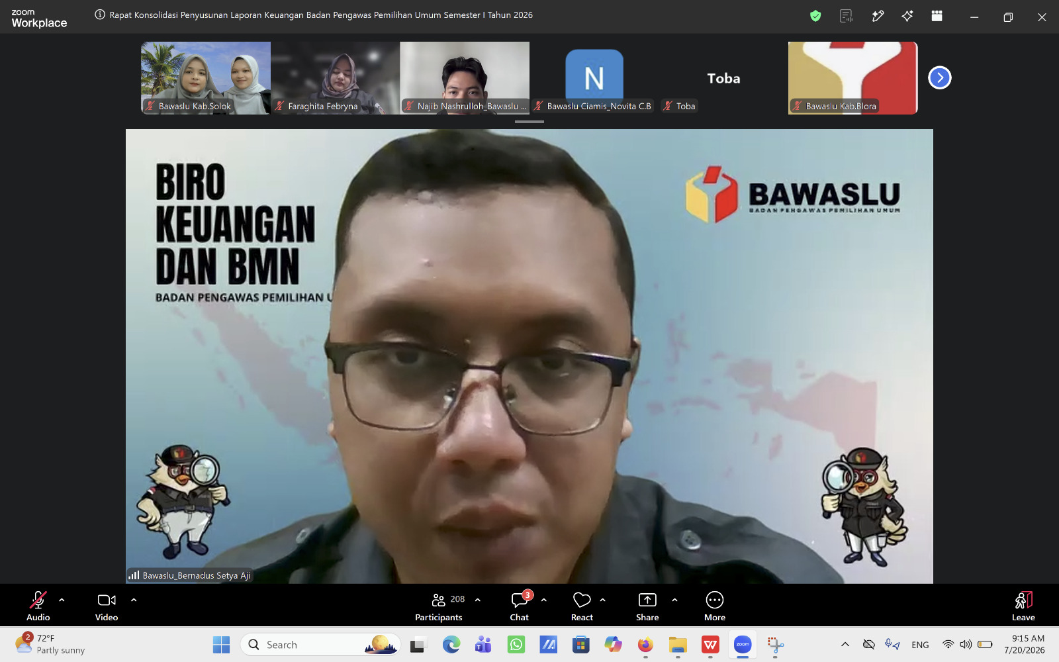1059x662 pixels.
Task: Open the React heart menu
Action: 582,606
